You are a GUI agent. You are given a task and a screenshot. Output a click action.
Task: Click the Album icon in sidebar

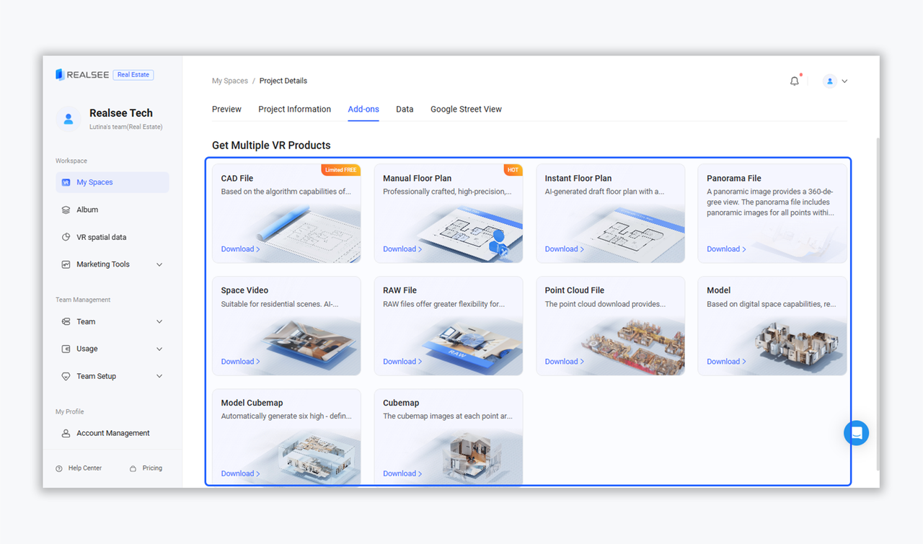(66, 210)
